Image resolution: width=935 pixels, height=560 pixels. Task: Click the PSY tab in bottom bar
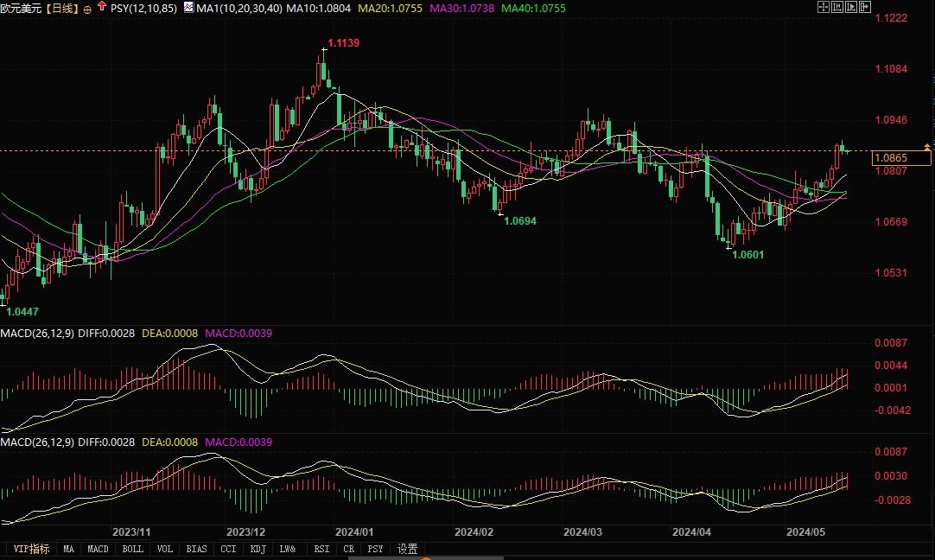coord(375,549)
